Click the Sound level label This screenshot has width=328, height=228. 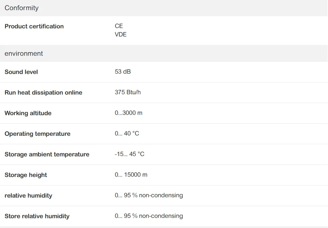pyautogui.click(x=21, y=72)
